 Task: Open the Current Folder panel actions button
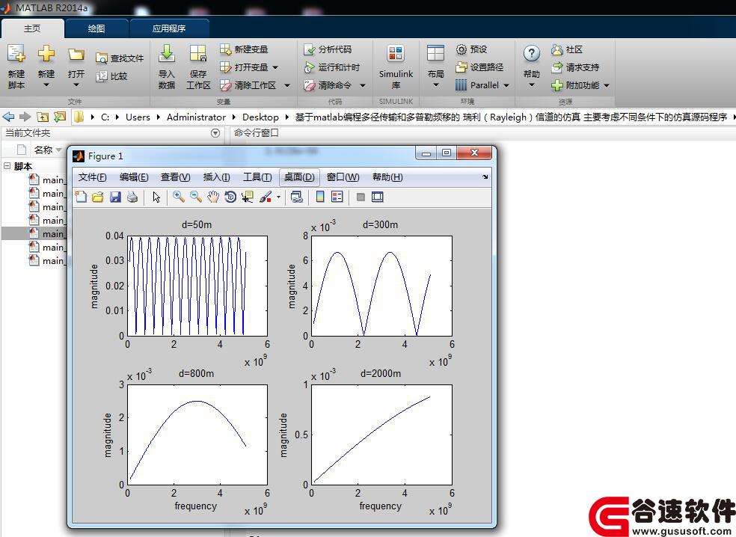click(x=215, y=133)
